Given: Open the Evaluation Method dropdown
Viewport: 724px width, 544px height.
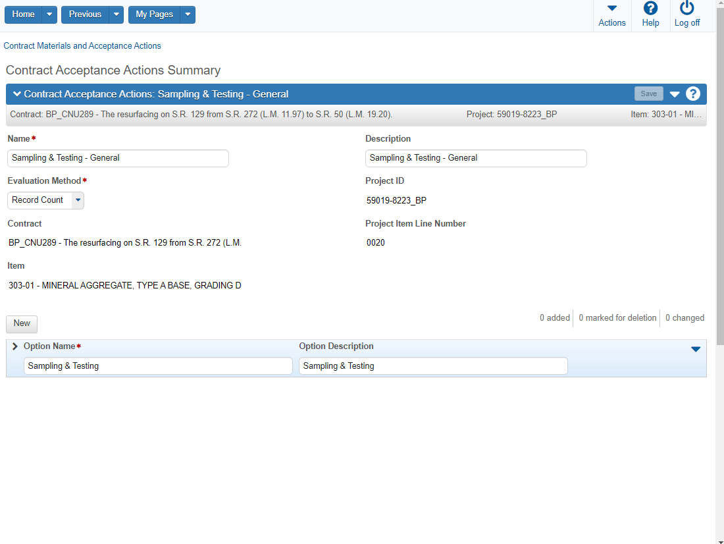Looking at the screenshot, I should coord(78,200).
